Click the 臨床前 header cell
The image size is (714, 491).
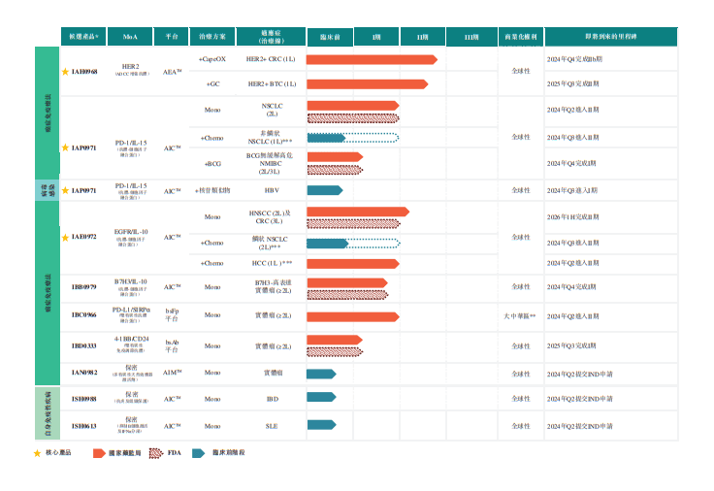(x=330, y=37)
